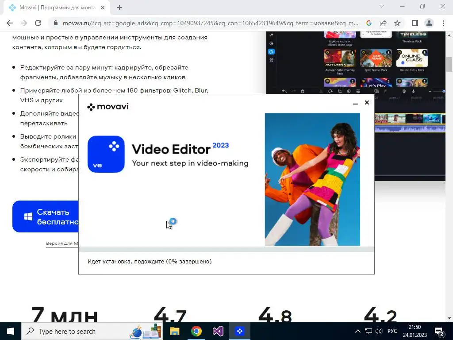The image size is (453, 340).
Task: Click the microphone icon in editor preview
Action: coord(414,91)
